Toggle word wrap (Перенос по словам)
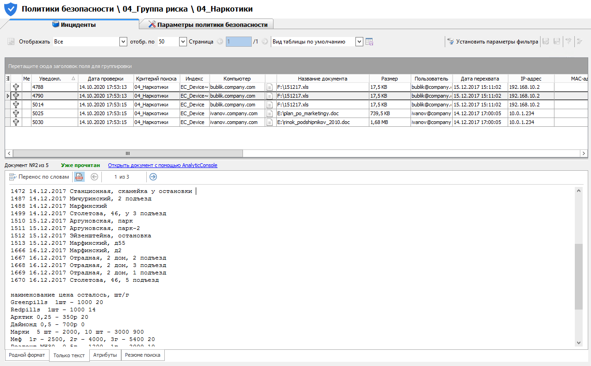This screenshot has height=366, width=591. click(39, 176)
